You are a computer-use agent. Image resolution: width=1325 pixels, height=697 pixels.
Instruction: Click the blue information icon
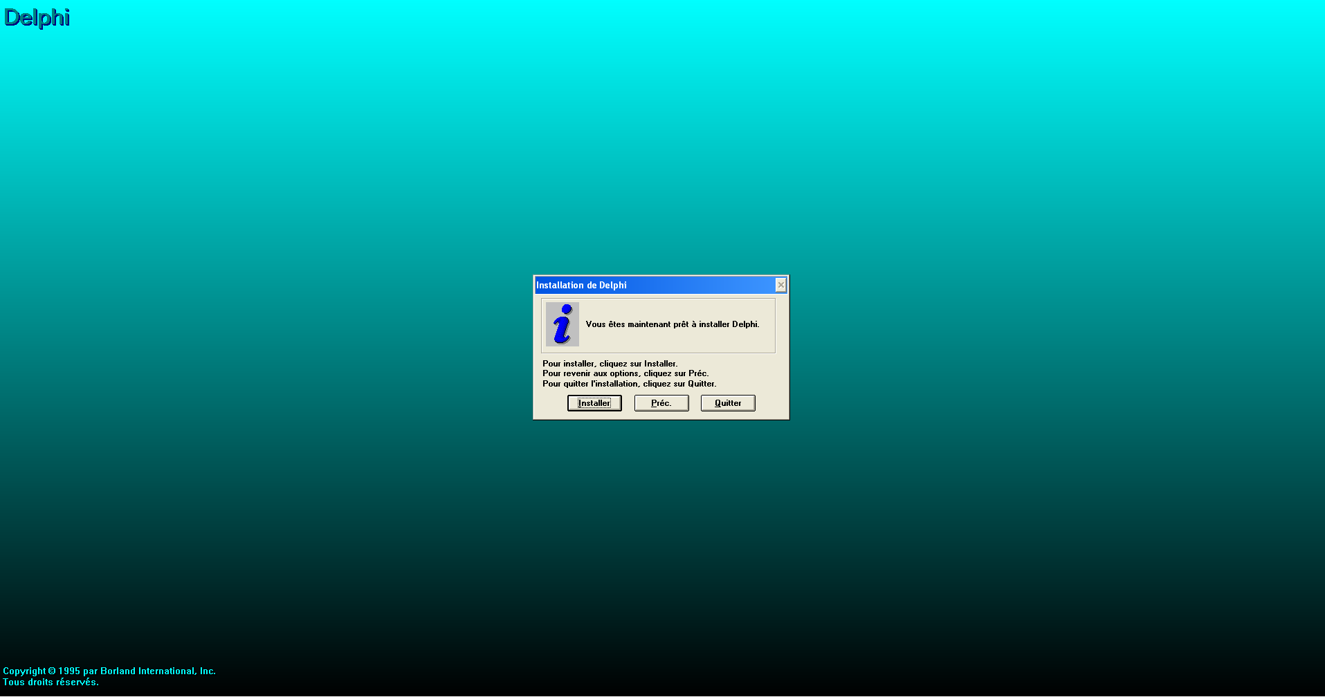pos(563,324)
